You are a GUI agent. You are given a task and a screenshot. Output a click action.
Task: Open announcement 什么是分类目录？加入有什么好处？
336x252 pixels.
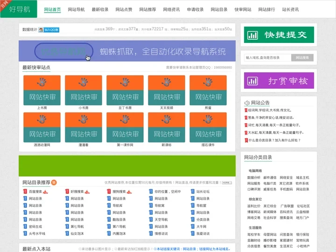tap(274, 140)
